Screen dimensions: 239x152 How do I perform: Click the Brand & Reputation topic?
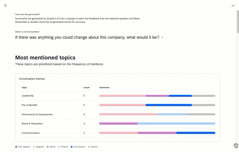pyautogui.click(x=32, y=124)
